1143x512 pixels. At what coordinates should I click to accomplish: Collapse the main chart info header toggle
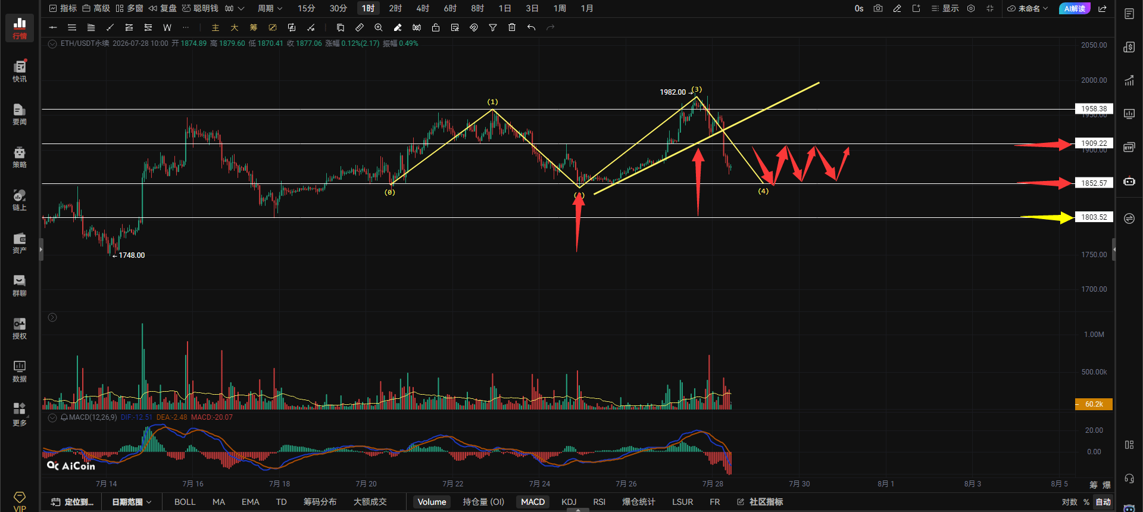[52, 43]
